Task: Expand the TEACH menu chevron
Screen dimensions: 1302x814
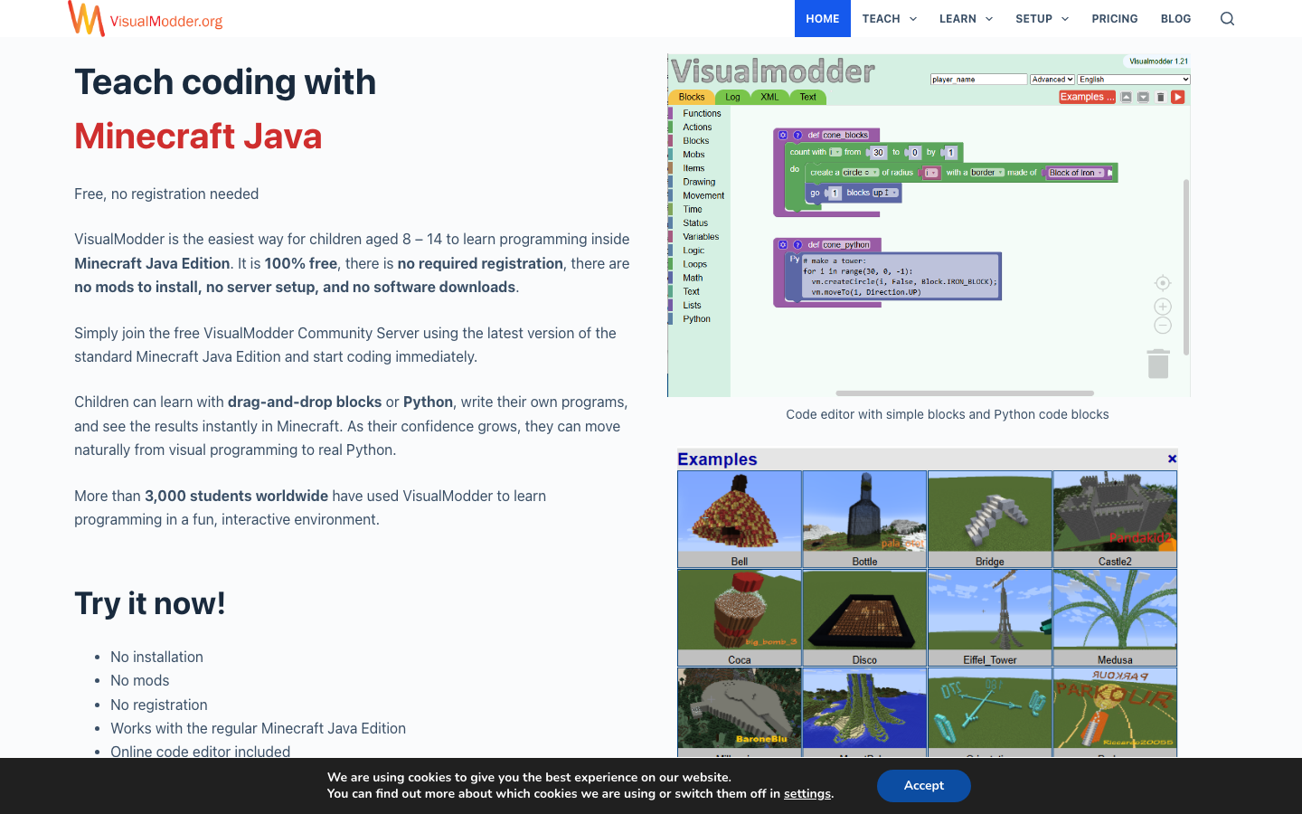Action: coord(913,19)
